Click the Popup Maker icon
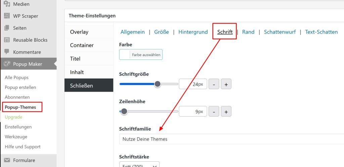 7,64
